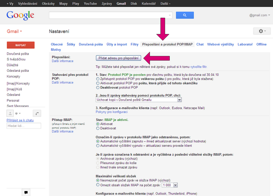Viewport: 273px width, 196px height.
Task: Open the chat status dot dropdown
Action: point(18,113)
